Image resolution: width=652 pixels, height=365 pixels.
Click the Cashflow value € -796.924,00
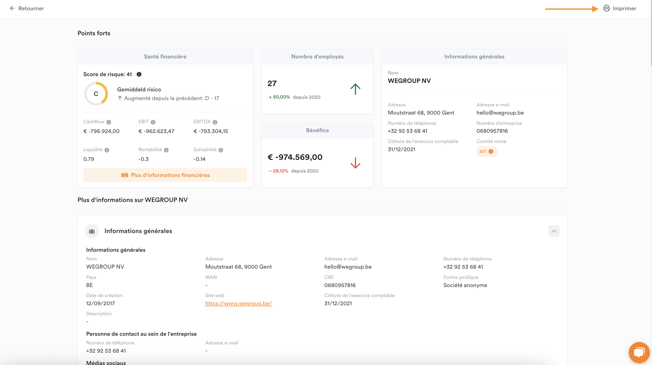tap(102, 131)
